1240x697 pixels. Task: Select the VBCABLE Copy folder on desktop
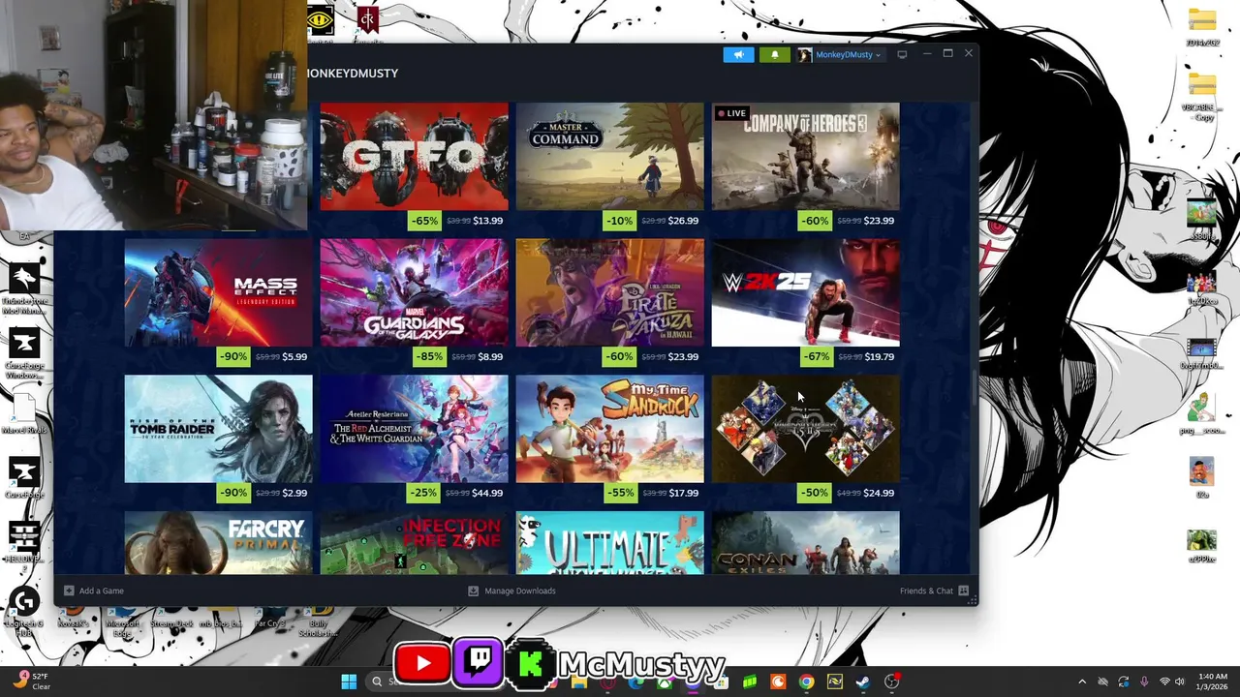(1202, 95)
